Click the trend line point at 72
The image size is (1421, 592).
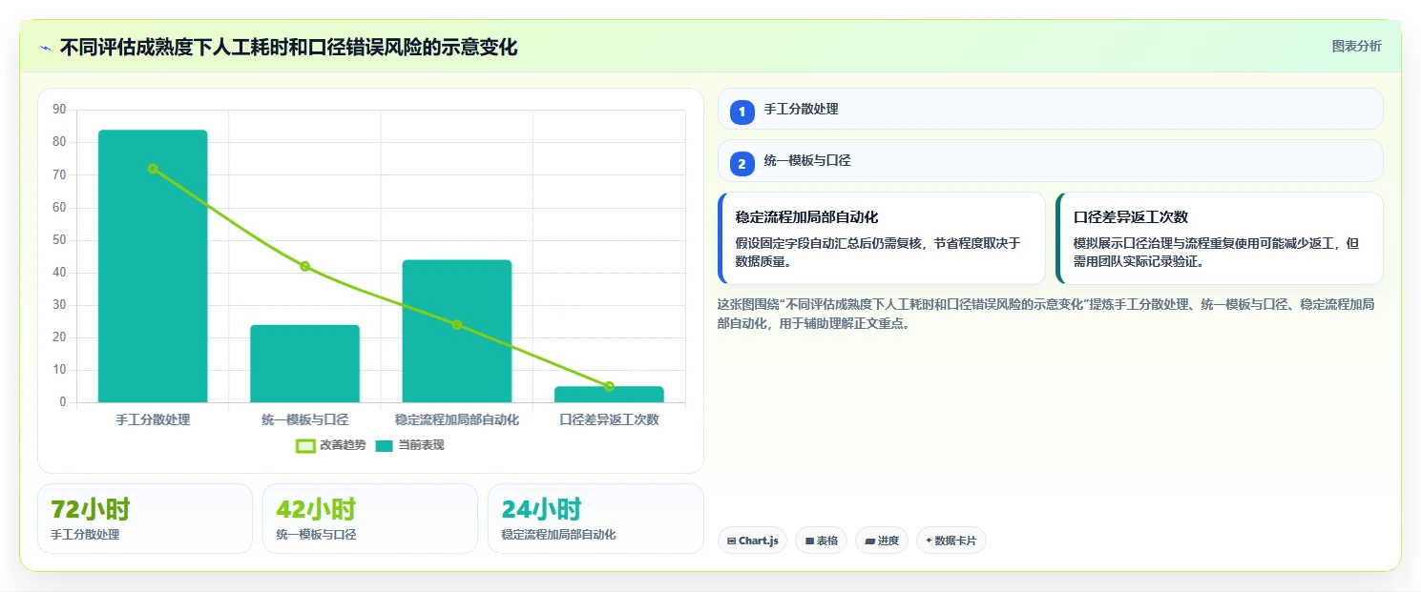pos(153,169)
